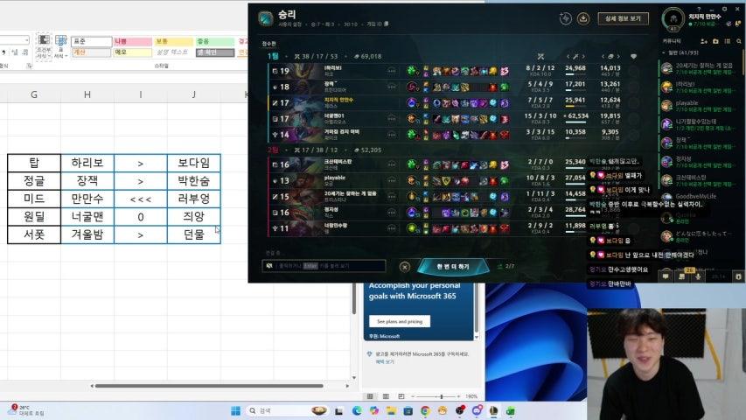Select the cell containing 러부엉
This screenshot has width=746, height=420.
coord(193,199)
